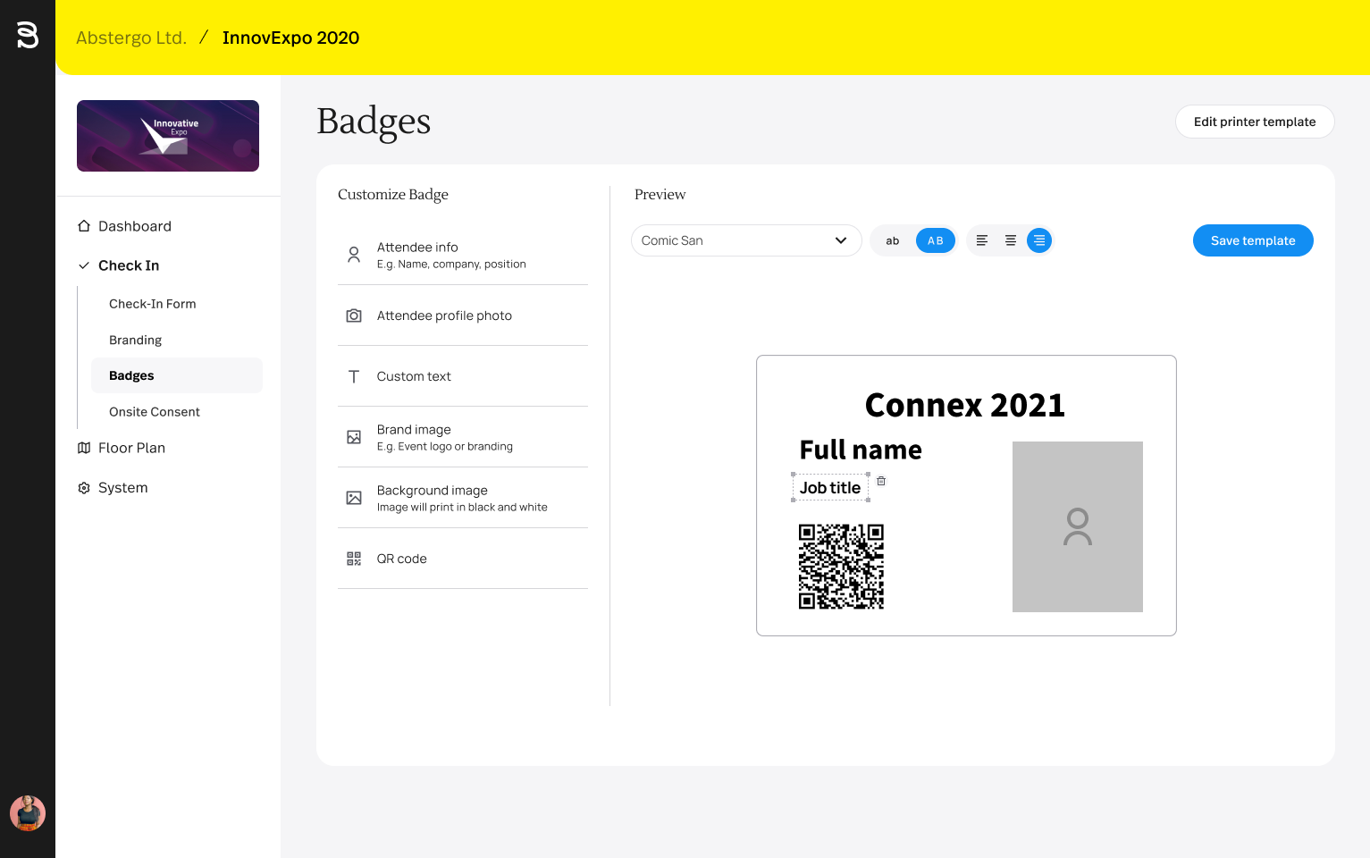Open Onsite Consent page
This screenshot has height=858, width=1370.
pos(155,412)
